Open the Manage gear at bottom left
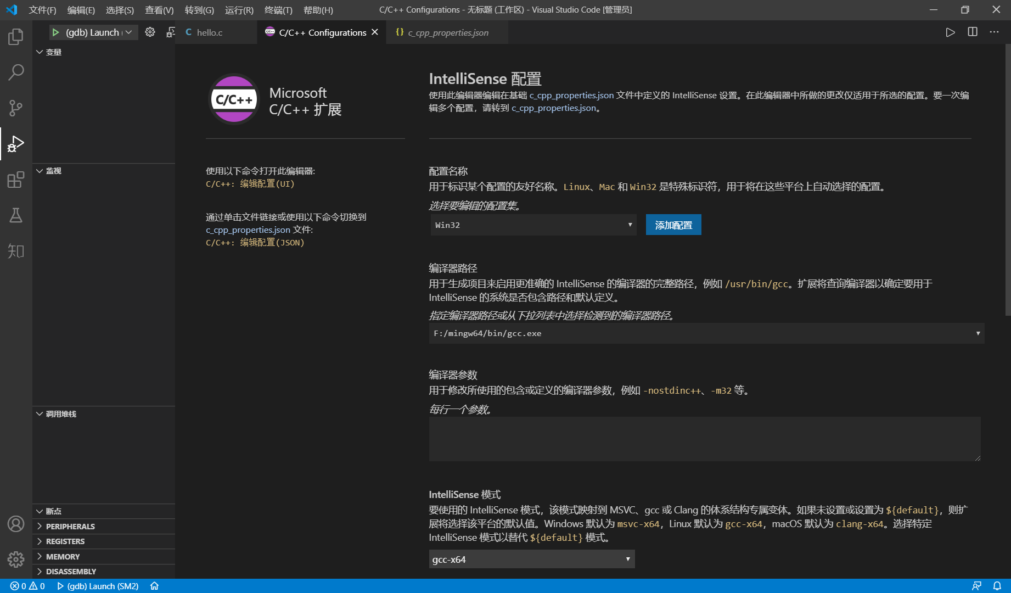 (x=15, y=559)
